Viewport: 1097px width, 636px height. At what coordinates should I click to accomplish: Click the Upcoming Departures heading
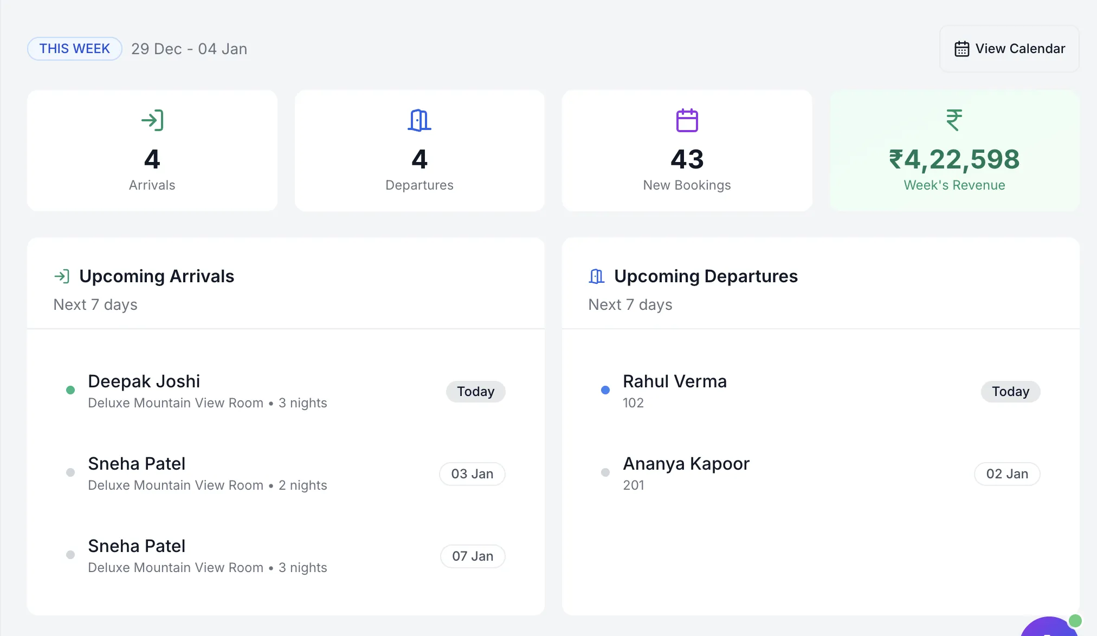pyautogui.click(x=706, y=276)
